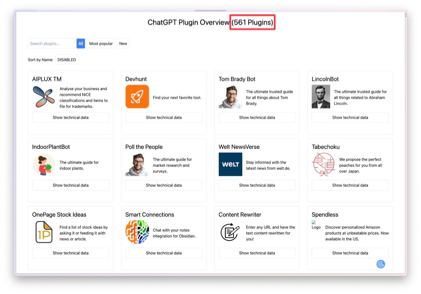Click the Poll the People avatar image
The image size is (421, 294).
(x=137, y=164)
